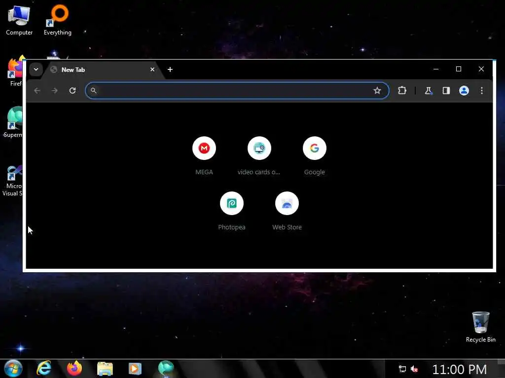Image resolution: width=505 pixels, height=378 pixels.
Task: Bookmark this tab with the star icon
Action: pos(377,91)
